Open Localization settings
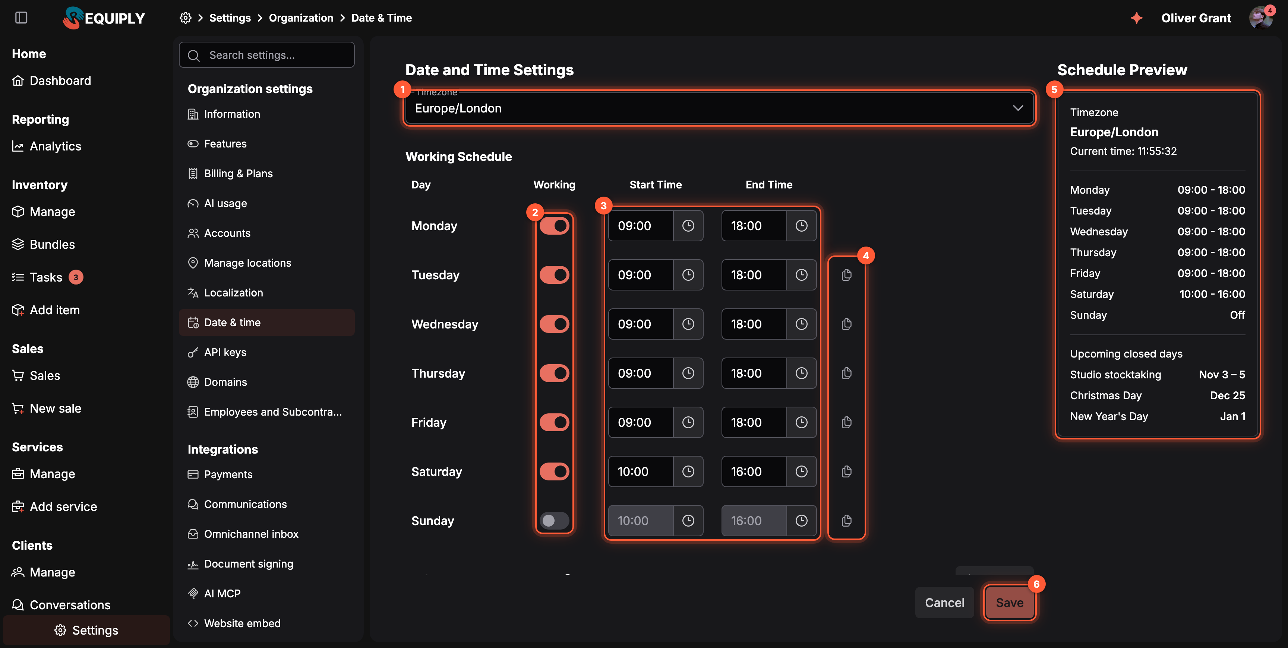Image resolution: width=1288 pixels, height=648 pixels. [266, 293]
